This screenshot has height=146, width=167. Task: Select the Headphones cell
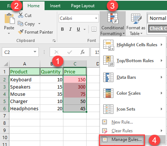[25, 108]
